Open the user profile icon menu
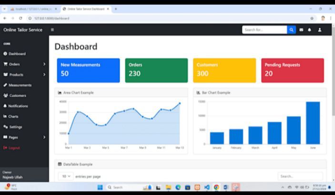 point(320,30)
